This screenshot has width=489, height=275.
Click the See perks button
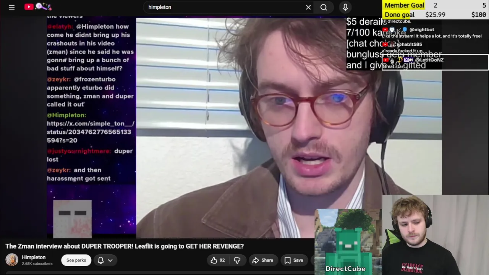click(x=76, y=260)
